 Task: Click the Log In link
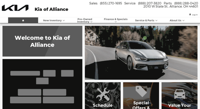195,15
